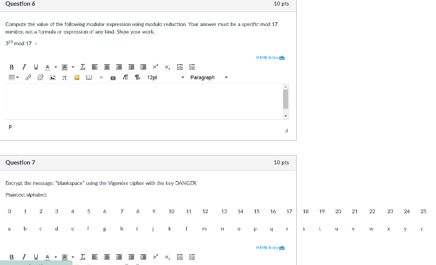Click the number '25' in alphabet table
This screenshot has height=265, width=436.
423,212
